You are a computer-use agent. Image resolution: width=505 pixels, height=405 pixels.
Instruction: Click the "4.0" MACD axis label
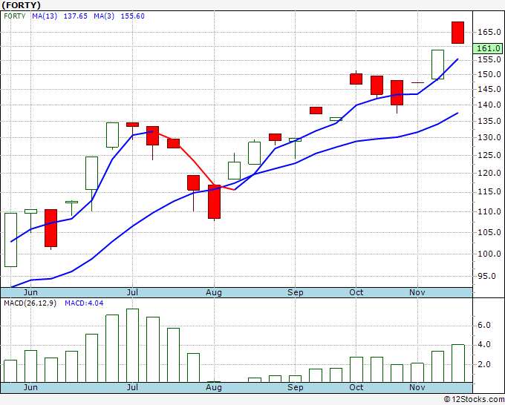click(x=484, y=344)
